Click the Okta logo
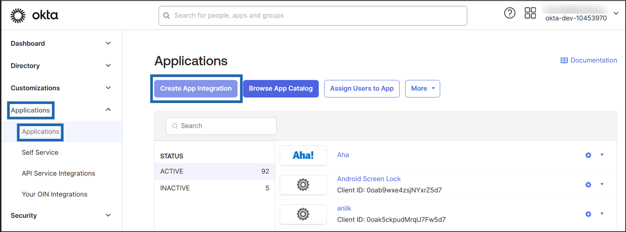This screenshot has width=626, height=232. coord(34,15)
